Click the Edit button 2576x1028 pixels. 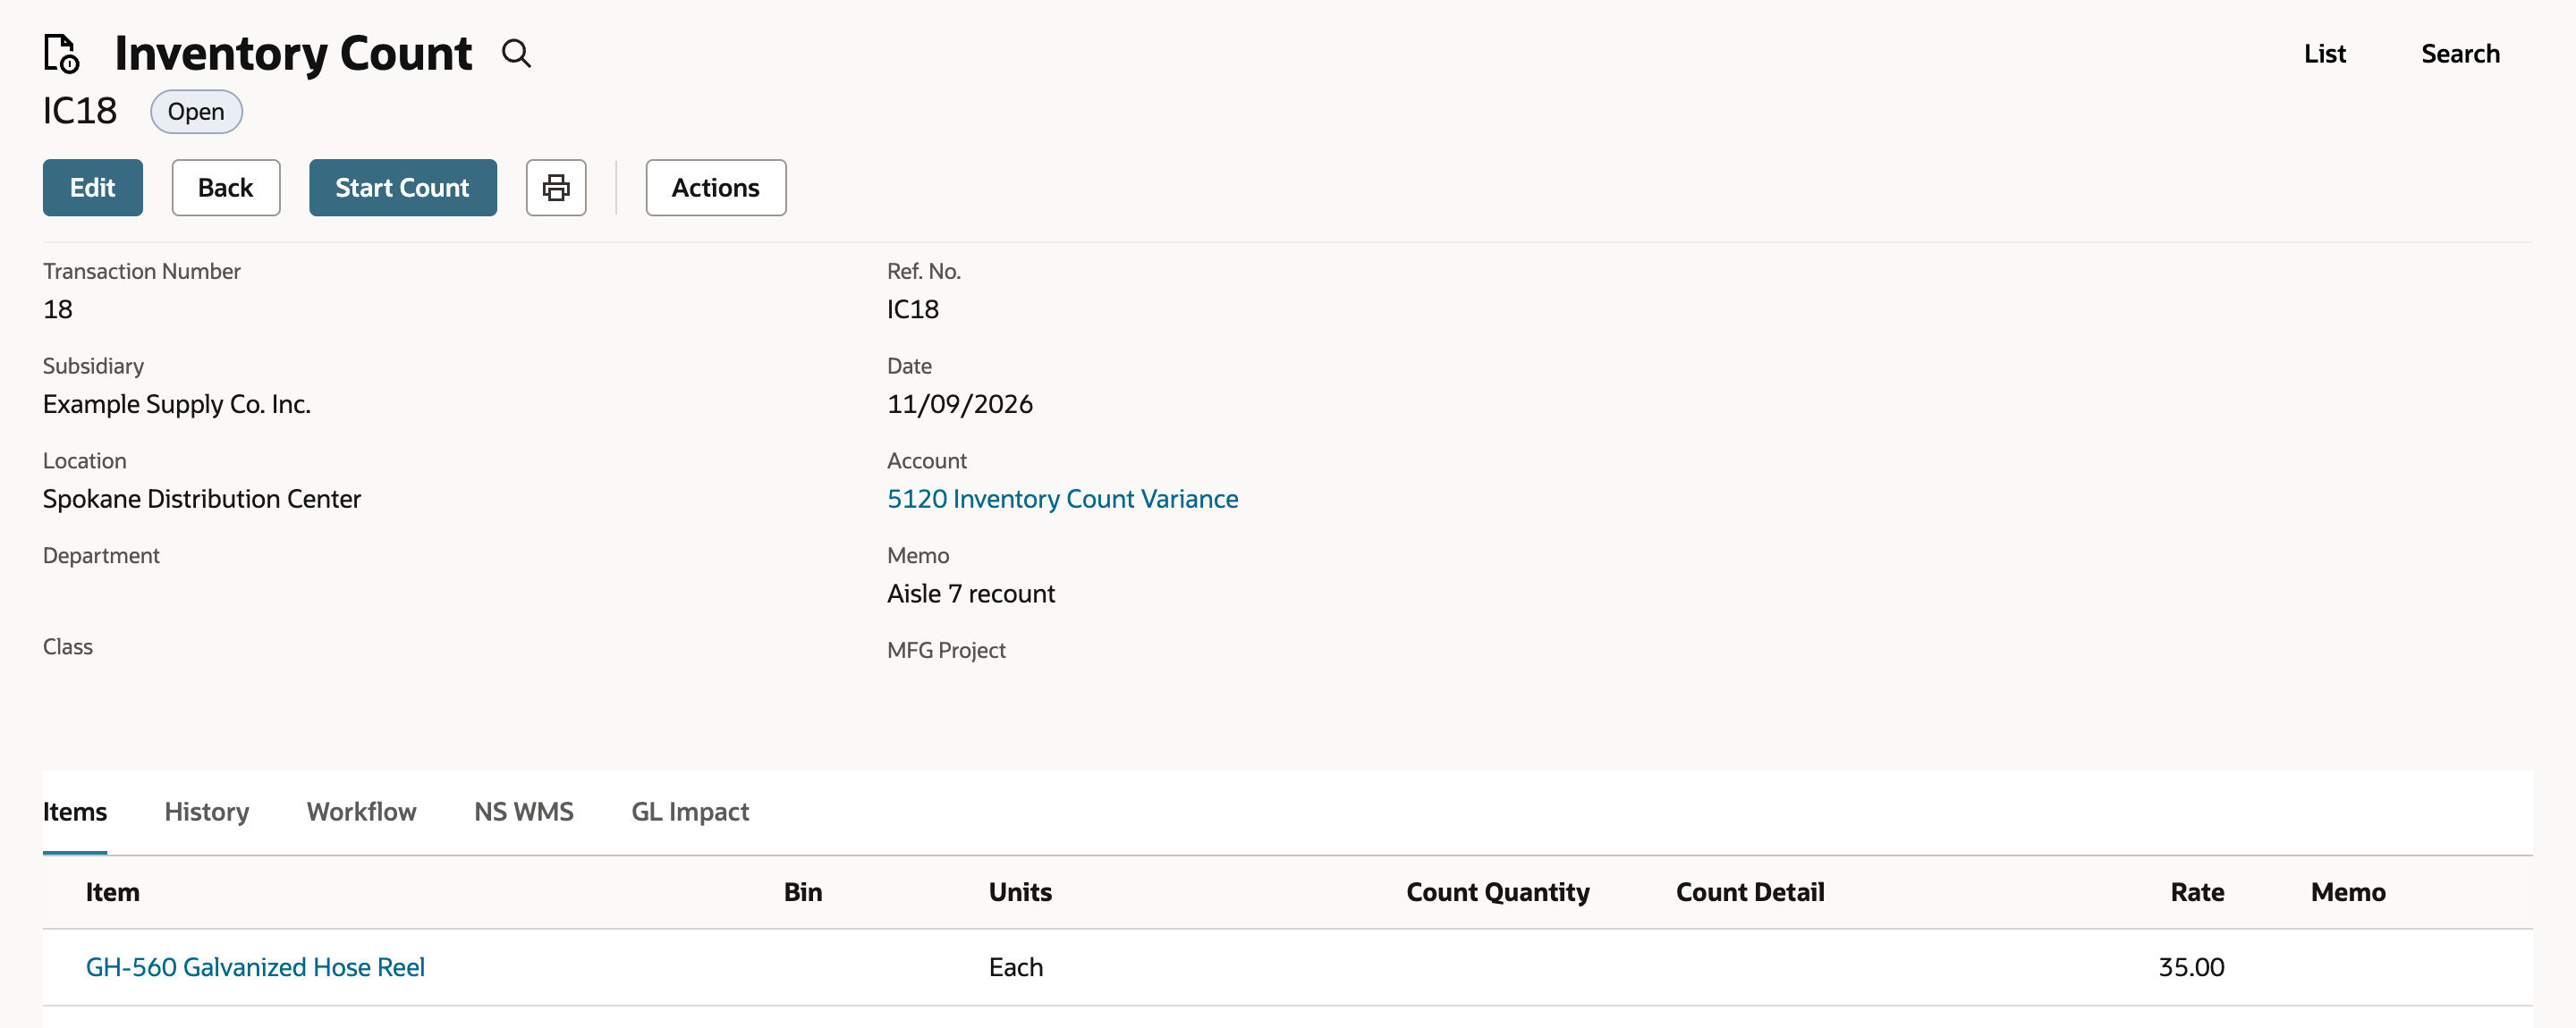93,188
